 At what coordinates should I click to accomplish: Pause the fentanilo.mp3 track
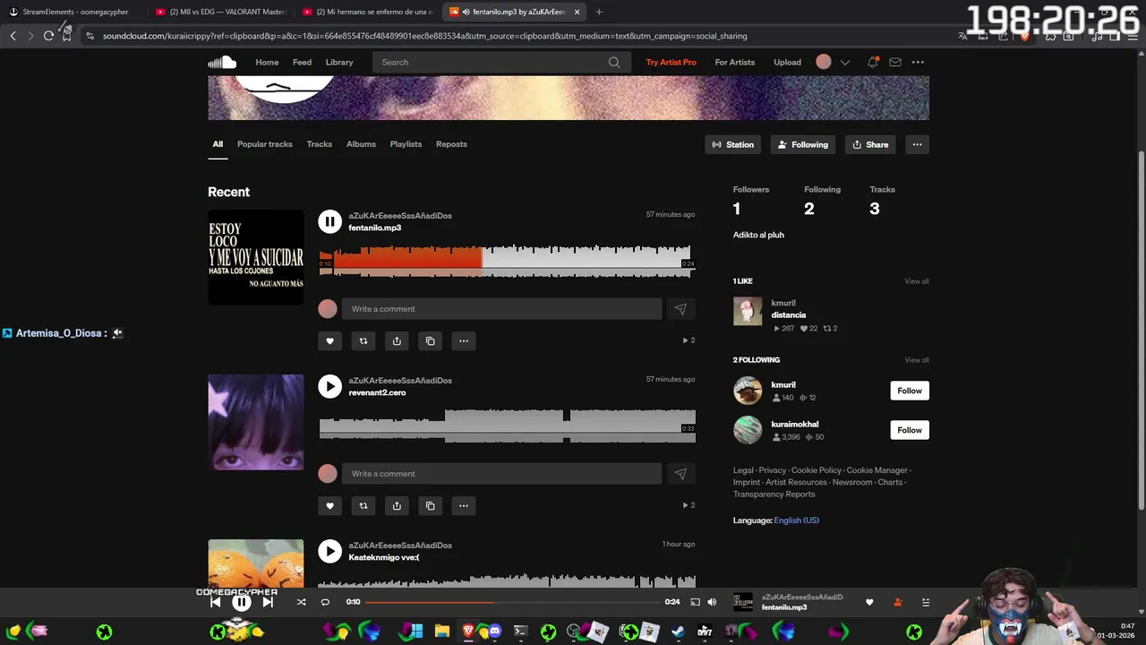(329, 221)
